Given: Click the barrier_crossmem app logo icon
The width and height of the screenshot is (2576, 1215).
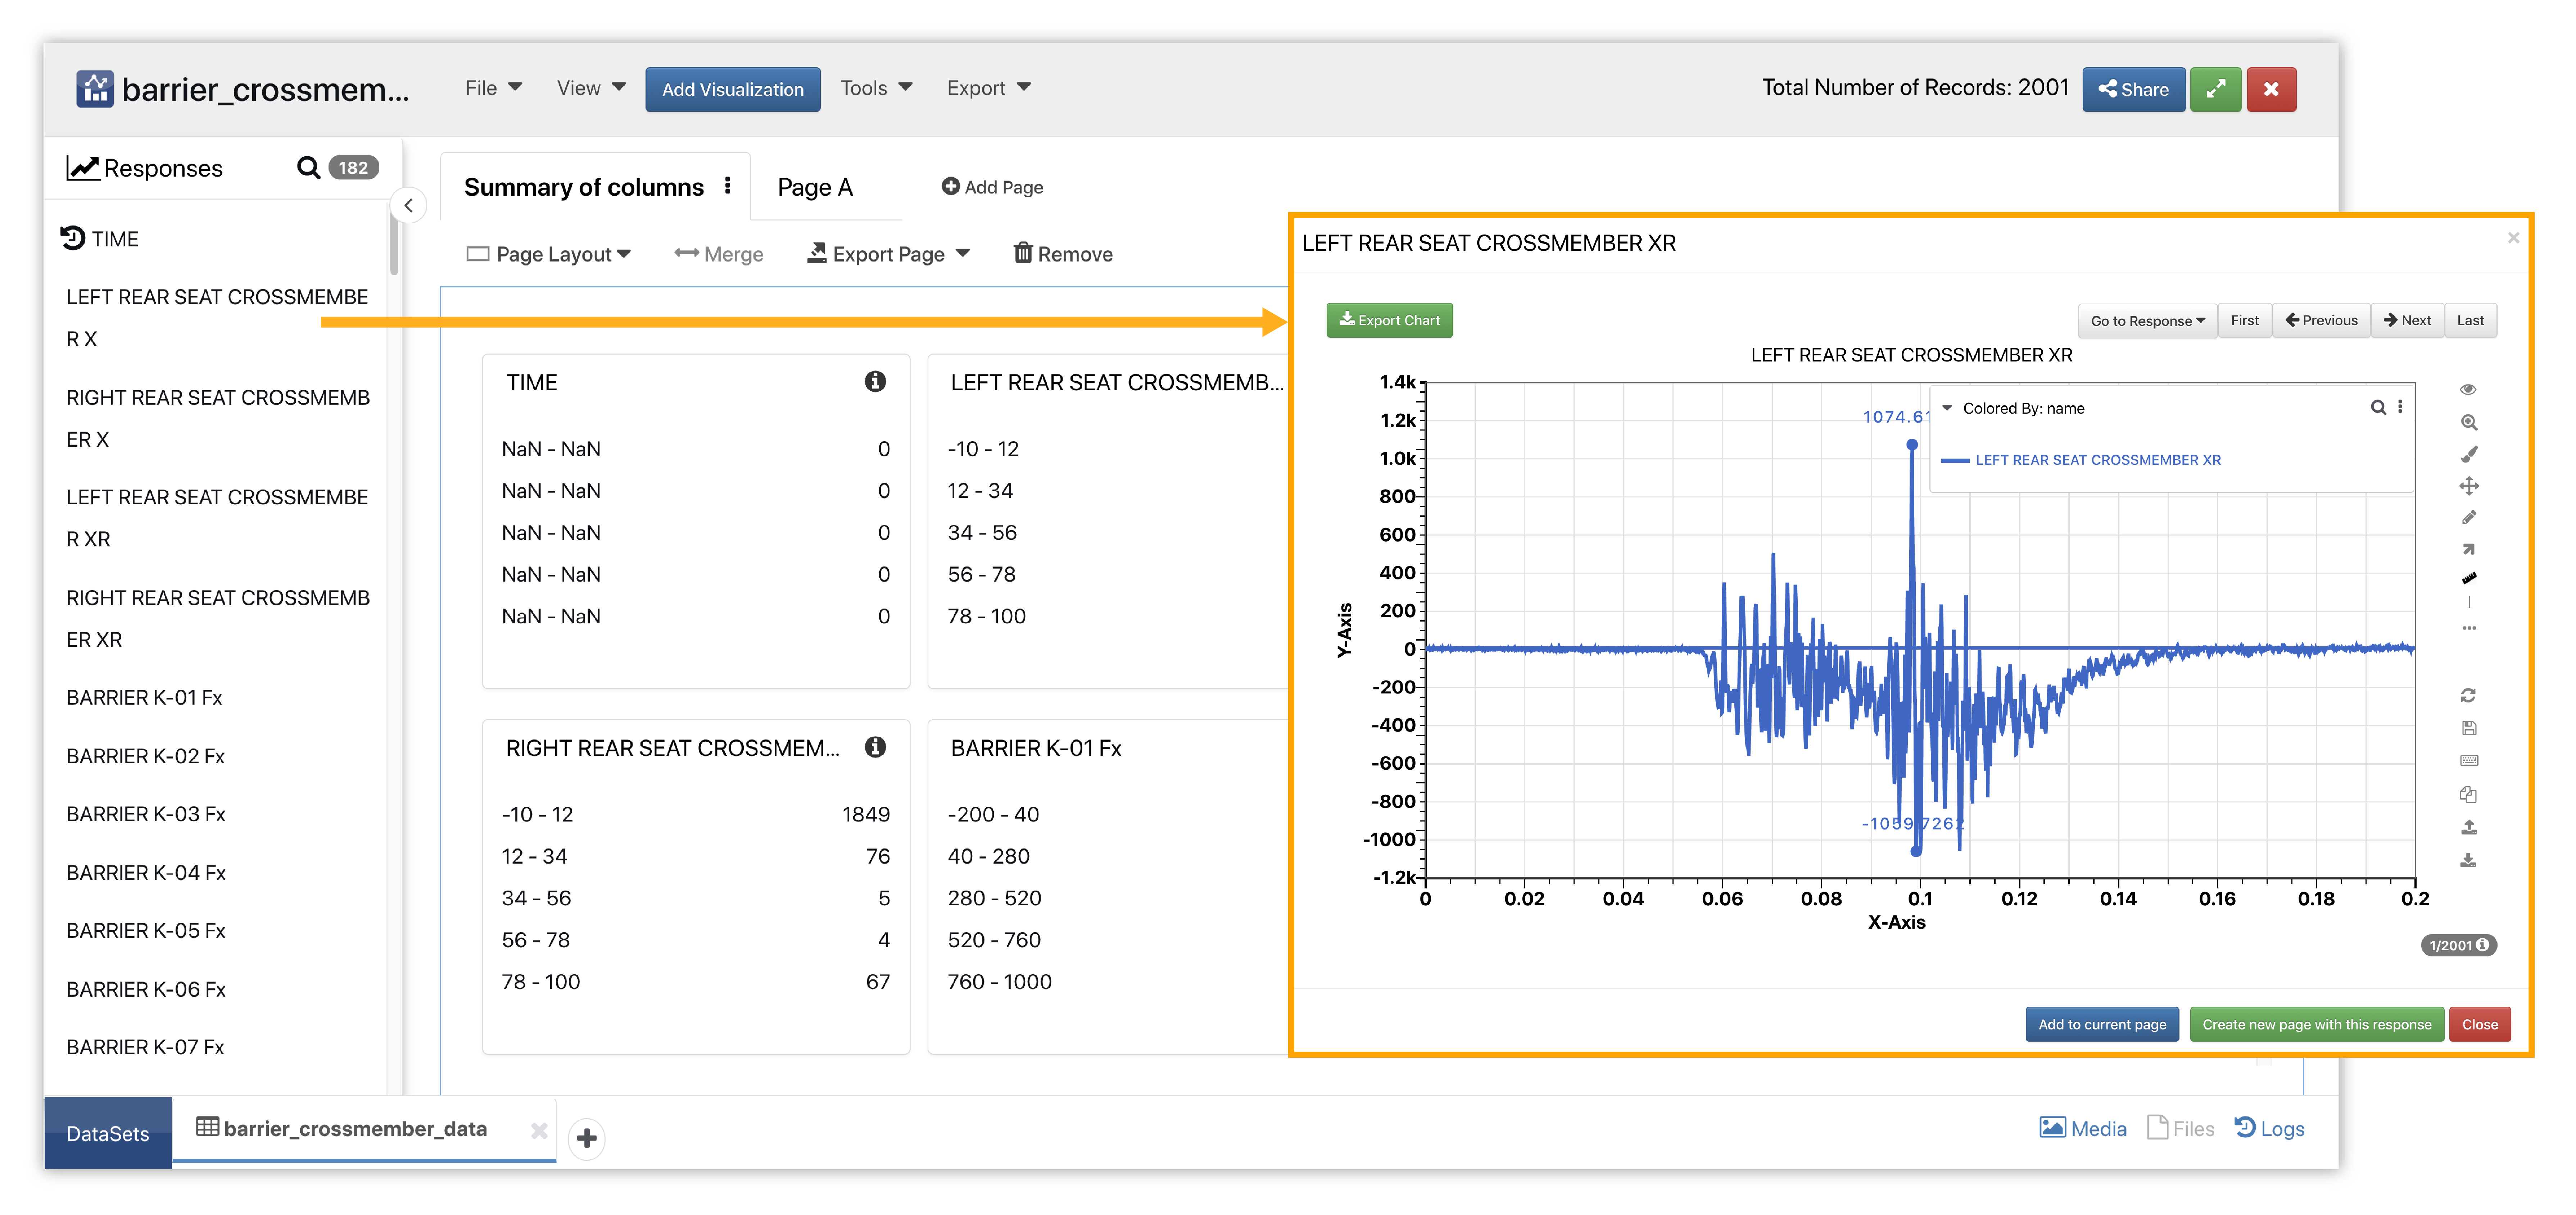Looking at the screenshot, I should (95, 89).
